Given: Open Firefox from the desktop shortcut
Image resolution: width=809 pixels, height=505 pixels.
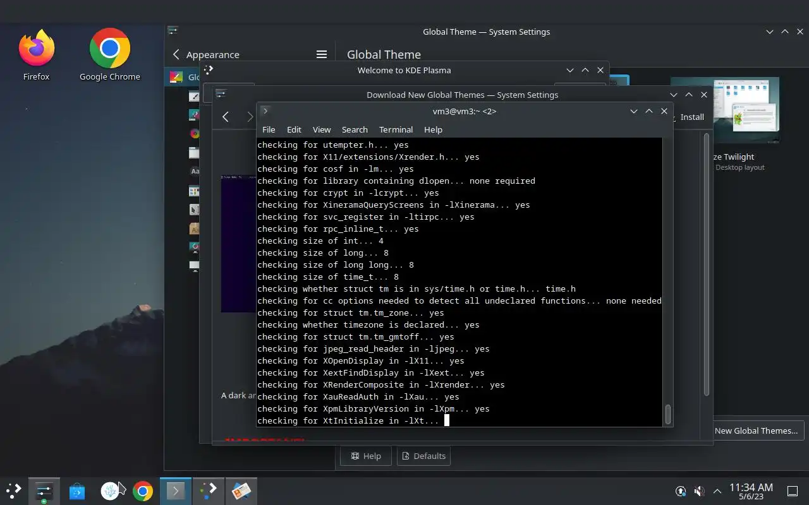Looking at the screenshot, I should click(x=37, y=54).
